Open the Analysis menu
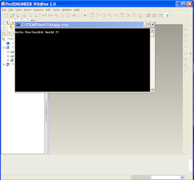 point(38,10)
